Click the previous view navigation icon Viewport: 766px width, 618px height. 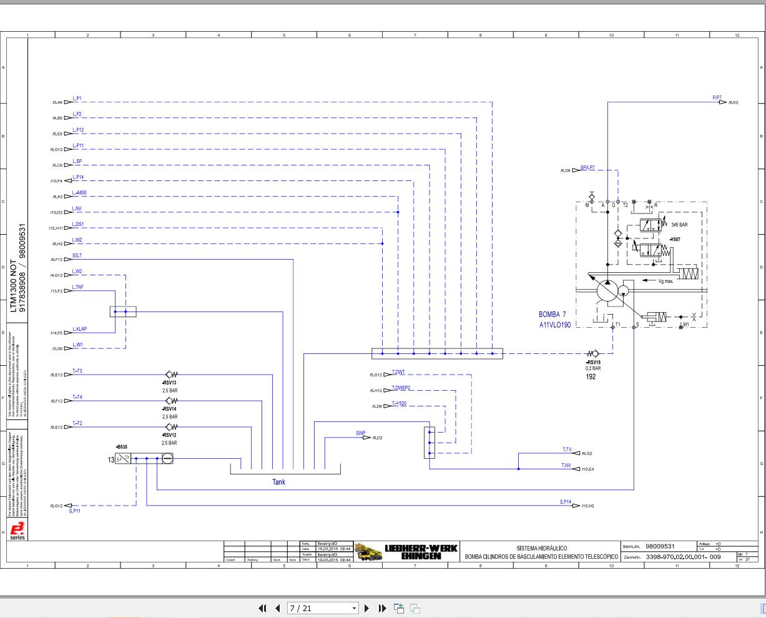click(x=399, y=608)
